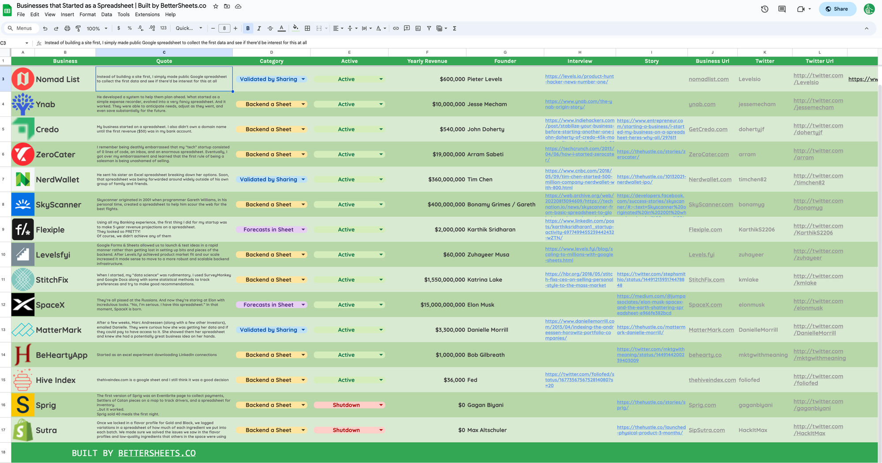Open the zoom level 100% dropdown
Screen dimensions: 882x463
97,28
